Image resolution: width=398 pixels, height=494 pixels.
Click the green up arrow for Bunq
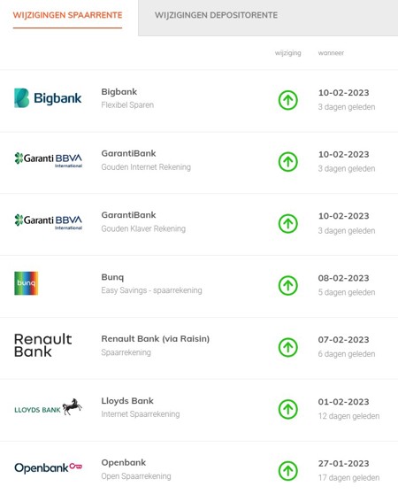click(x=287, y=285)
